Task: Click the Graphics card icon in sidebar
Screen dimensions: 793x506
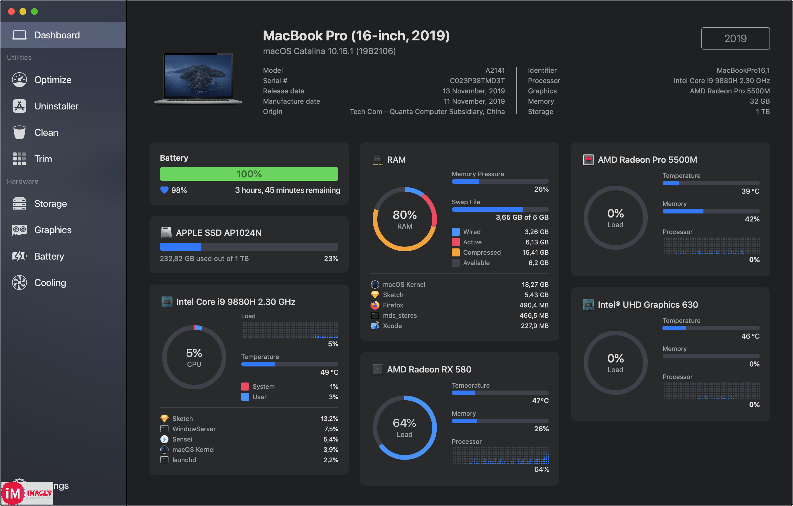Action: coord(19,230)
